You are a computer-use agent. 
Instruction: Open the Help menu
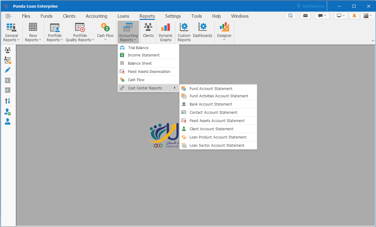[217, 16]
